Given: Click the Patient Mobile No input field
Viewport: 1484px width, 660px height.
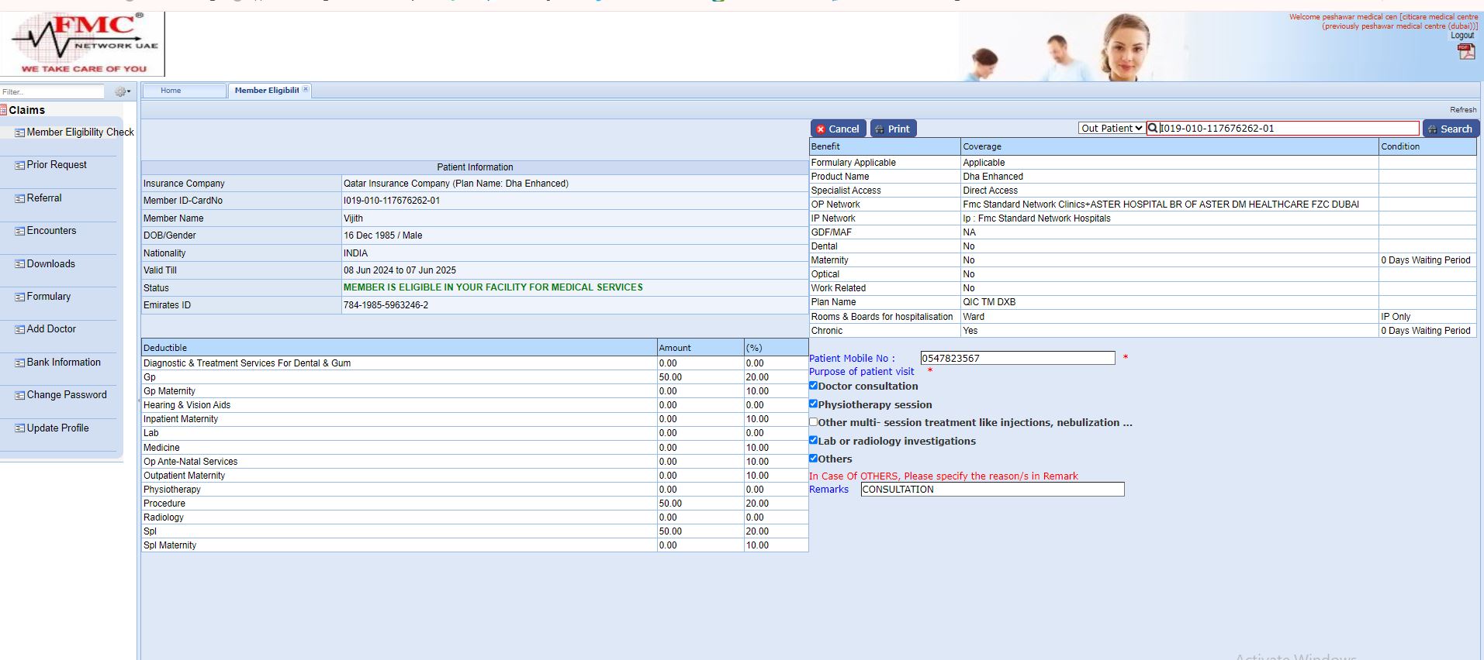Looking at the screenshot, I should pyautogui.click(x=1017, y=358).
